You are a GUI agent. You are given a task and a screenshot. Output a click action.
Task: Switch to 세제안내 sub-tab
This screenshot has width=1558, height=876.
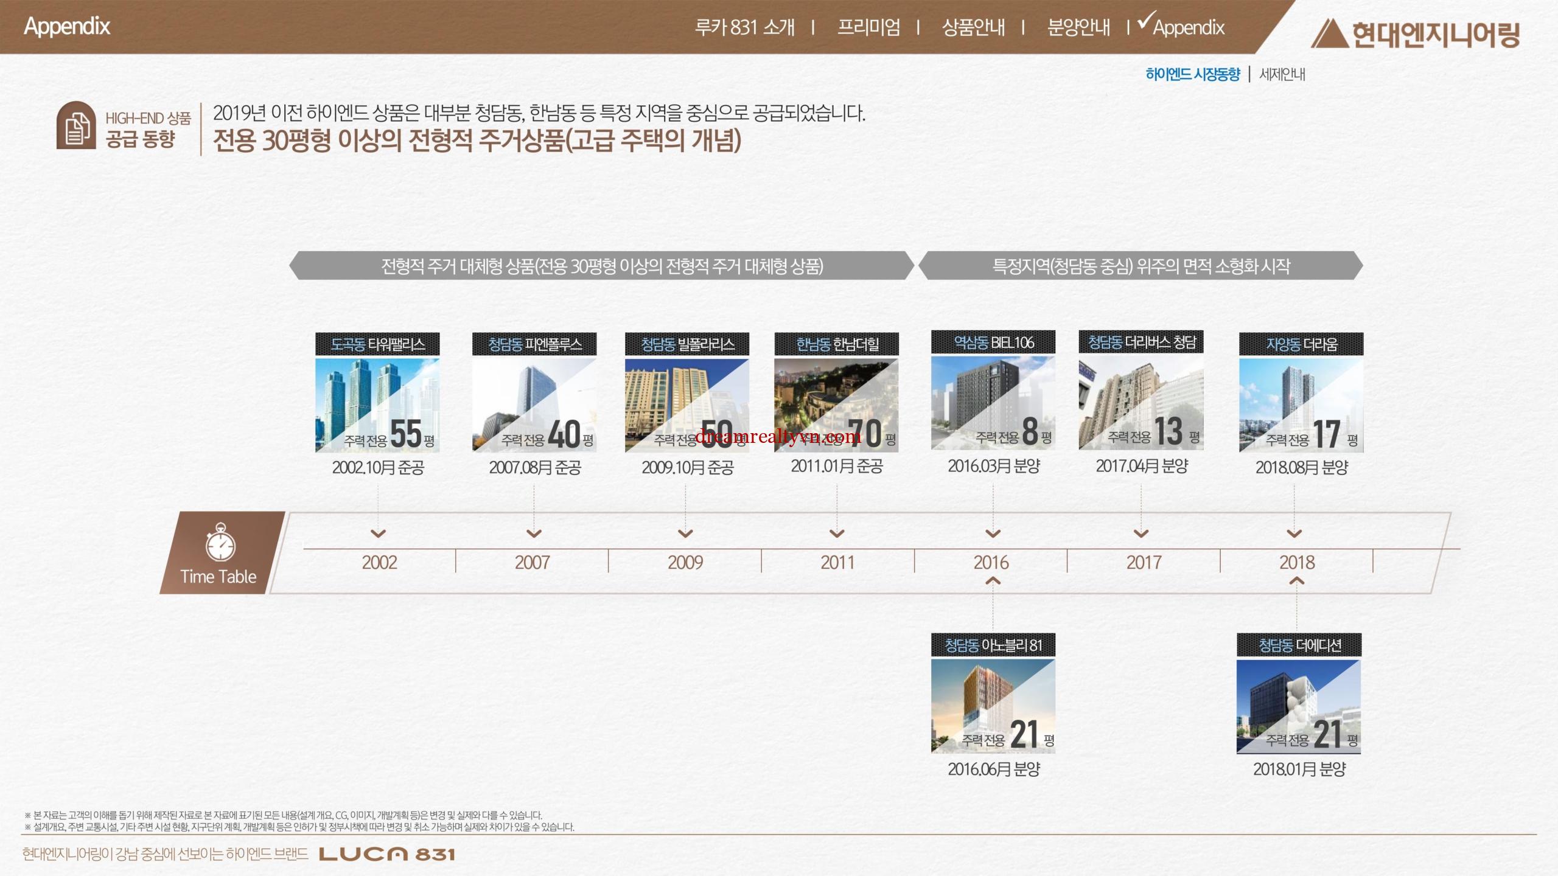[1282, 74]
